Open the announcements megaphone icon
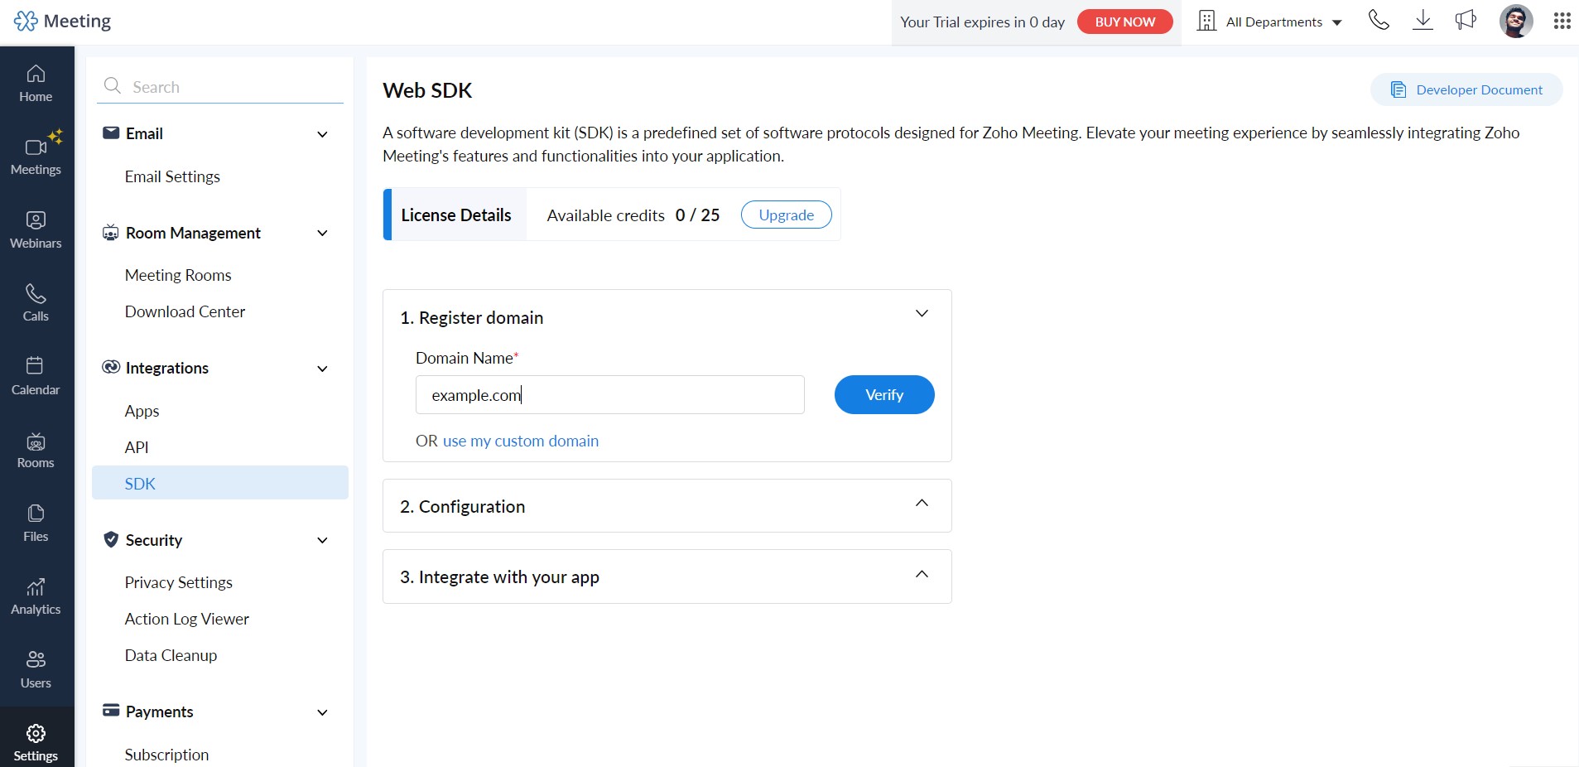Screen dimensions: 1579x767 pos(1466,21)
